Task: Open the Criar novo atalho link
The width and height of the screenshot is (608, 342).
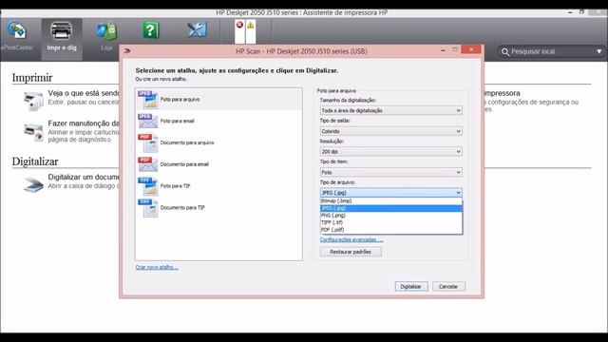Action: coord(157,267)
